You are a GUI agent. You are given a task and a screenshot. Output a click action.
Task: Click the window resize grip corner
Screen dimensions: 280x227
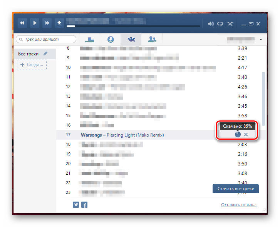point(264,210)
